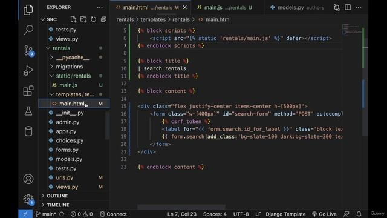
Task: Refresh the explorer tree
Action: tap(93, 19)
